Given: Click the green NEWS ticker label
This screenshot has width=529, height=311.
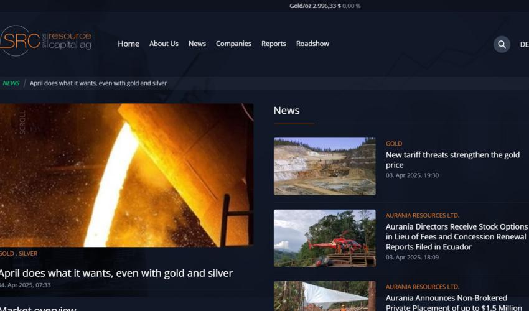Looking at the screenshot, I should click(11, 83).
